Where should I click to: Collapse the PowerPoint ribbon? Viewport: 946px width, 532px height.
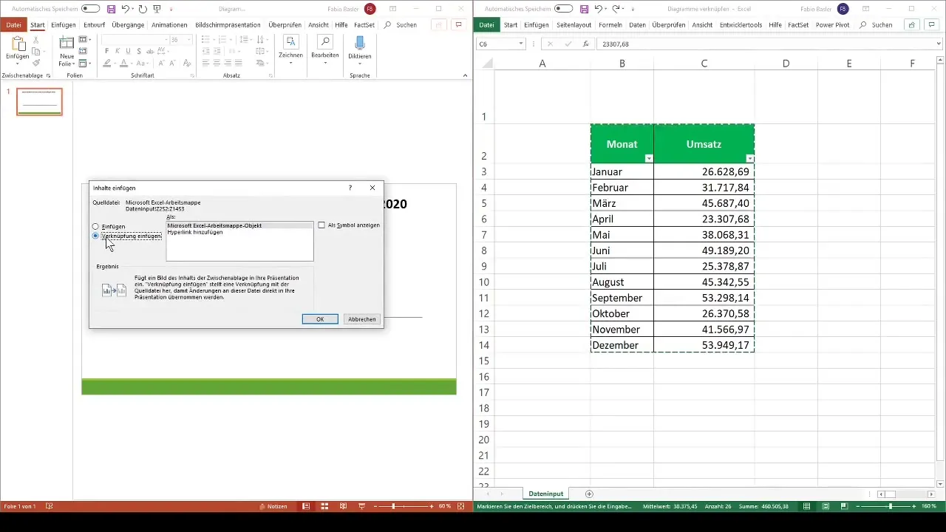tap(466, 75)
